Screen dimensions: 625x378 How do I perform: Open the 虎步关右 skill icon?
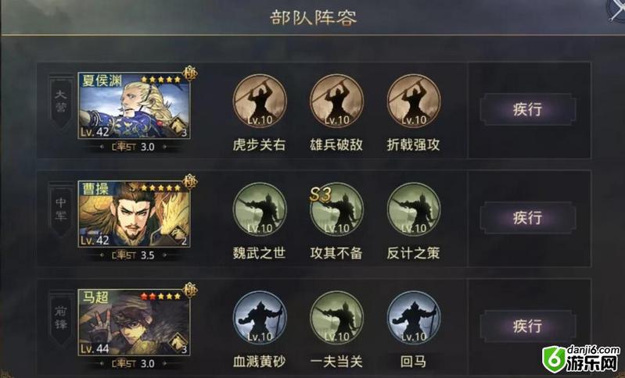[260, 101]
